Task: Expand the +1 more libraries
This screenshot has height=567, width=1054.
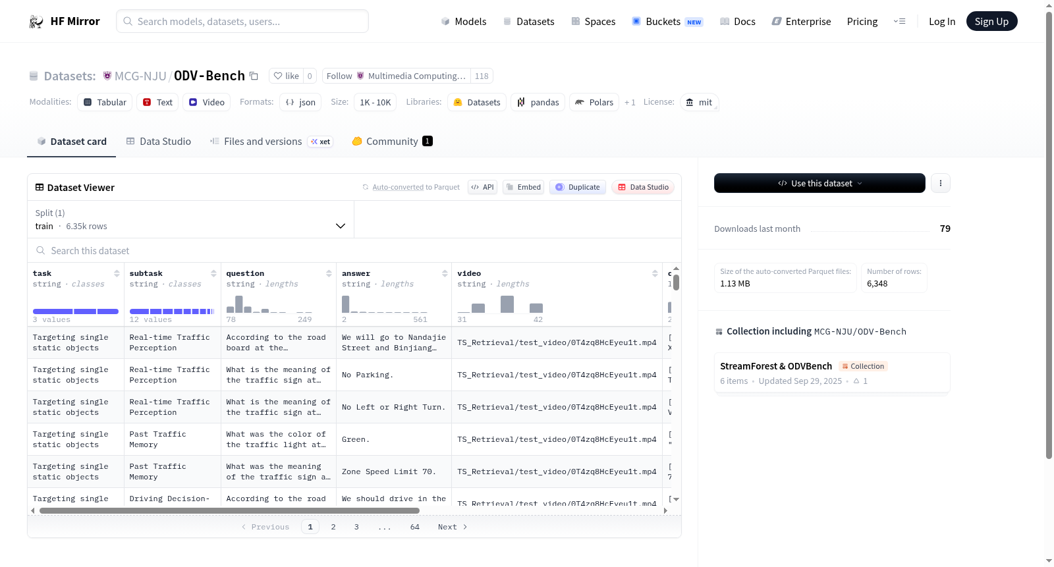Action: point(630,102)
